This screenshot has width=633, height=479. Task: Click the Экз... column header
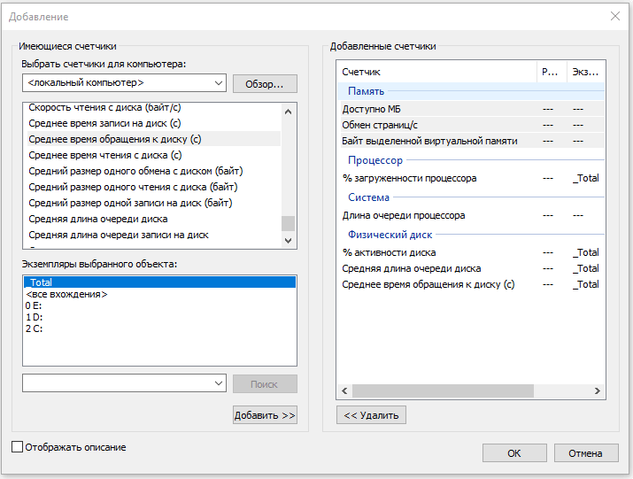[586, 72]
